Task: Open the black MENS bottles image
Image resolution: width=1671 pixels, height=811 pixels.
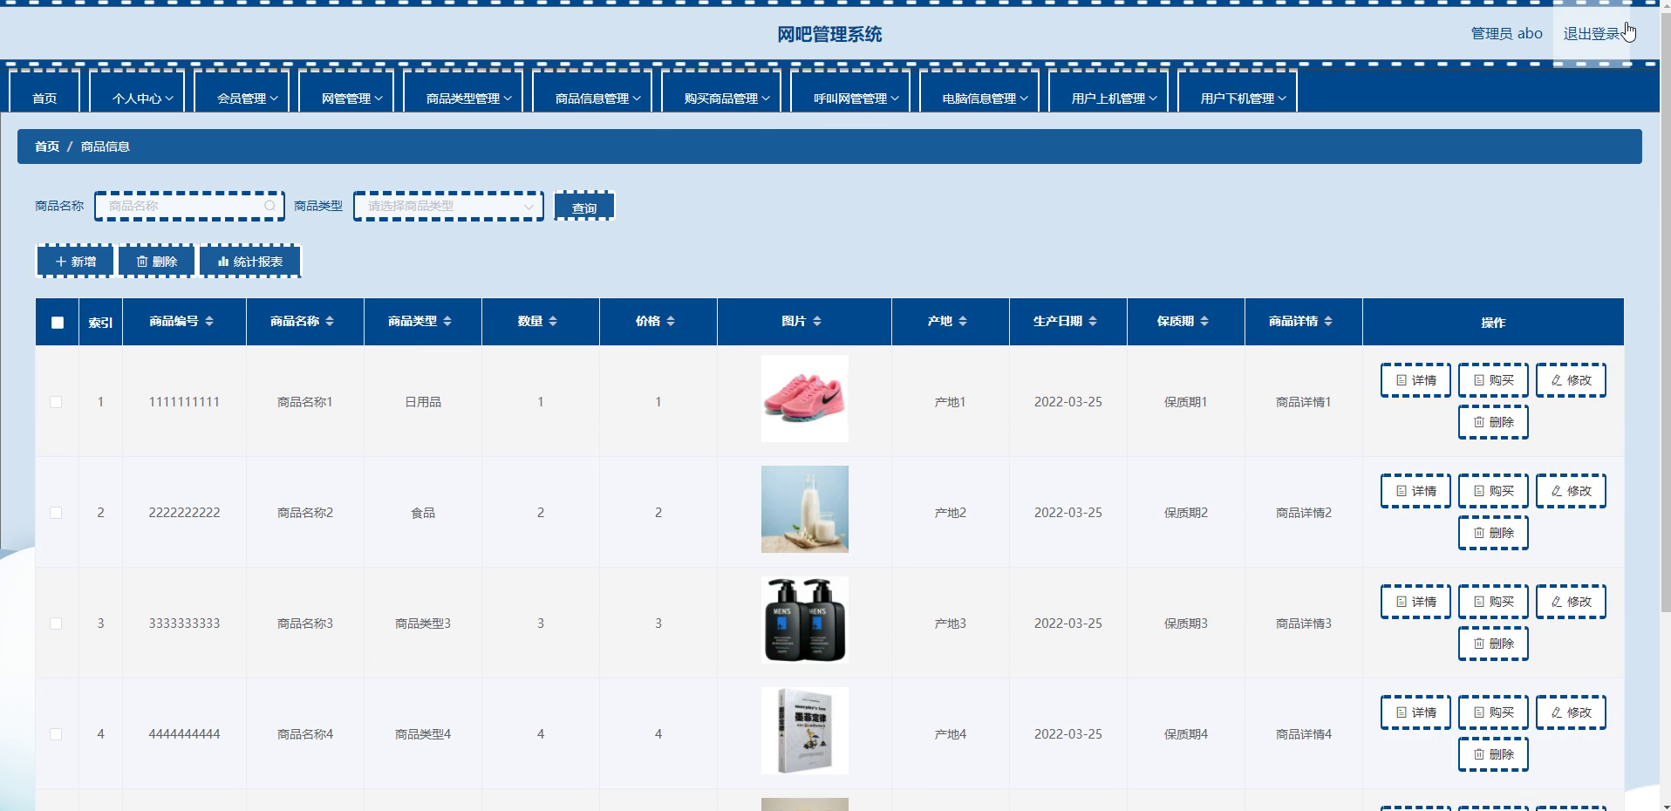Action: pyautogui.click(x=804, y=620)
